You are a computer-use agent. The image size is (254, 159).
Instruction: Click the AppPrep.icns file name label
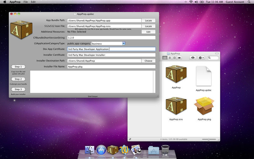pyautogui.click(x=176, y=119)
